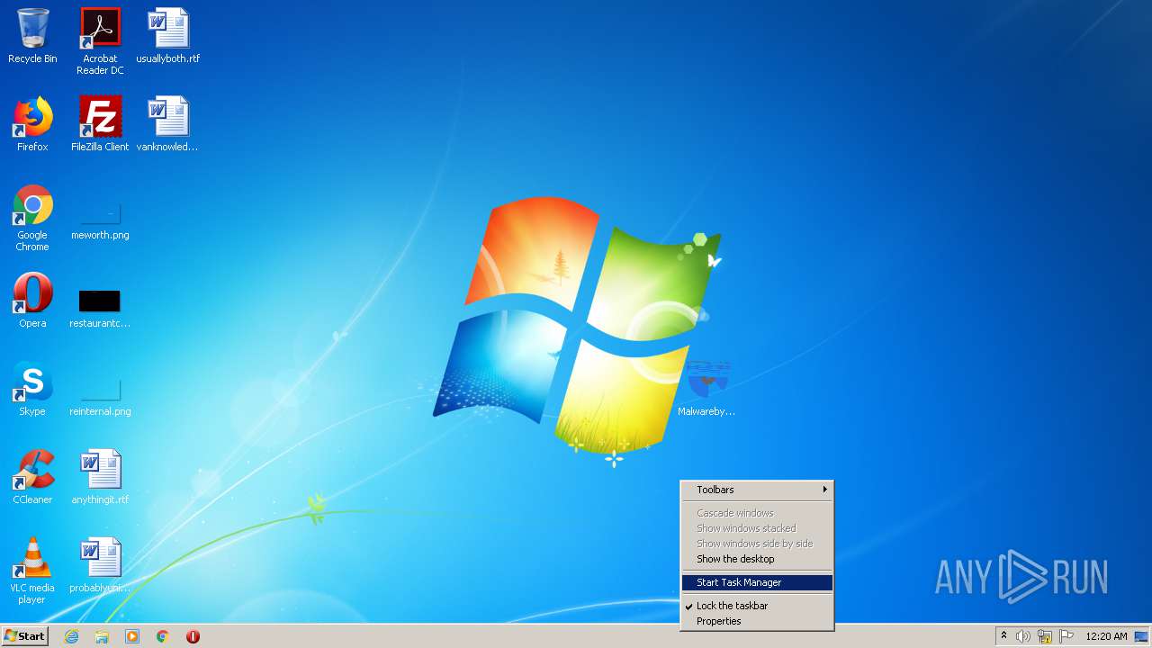This screenshot has width=1152, height=648.
Task: Select the CCleaner desktop shortcut
Action: (32, 477)
